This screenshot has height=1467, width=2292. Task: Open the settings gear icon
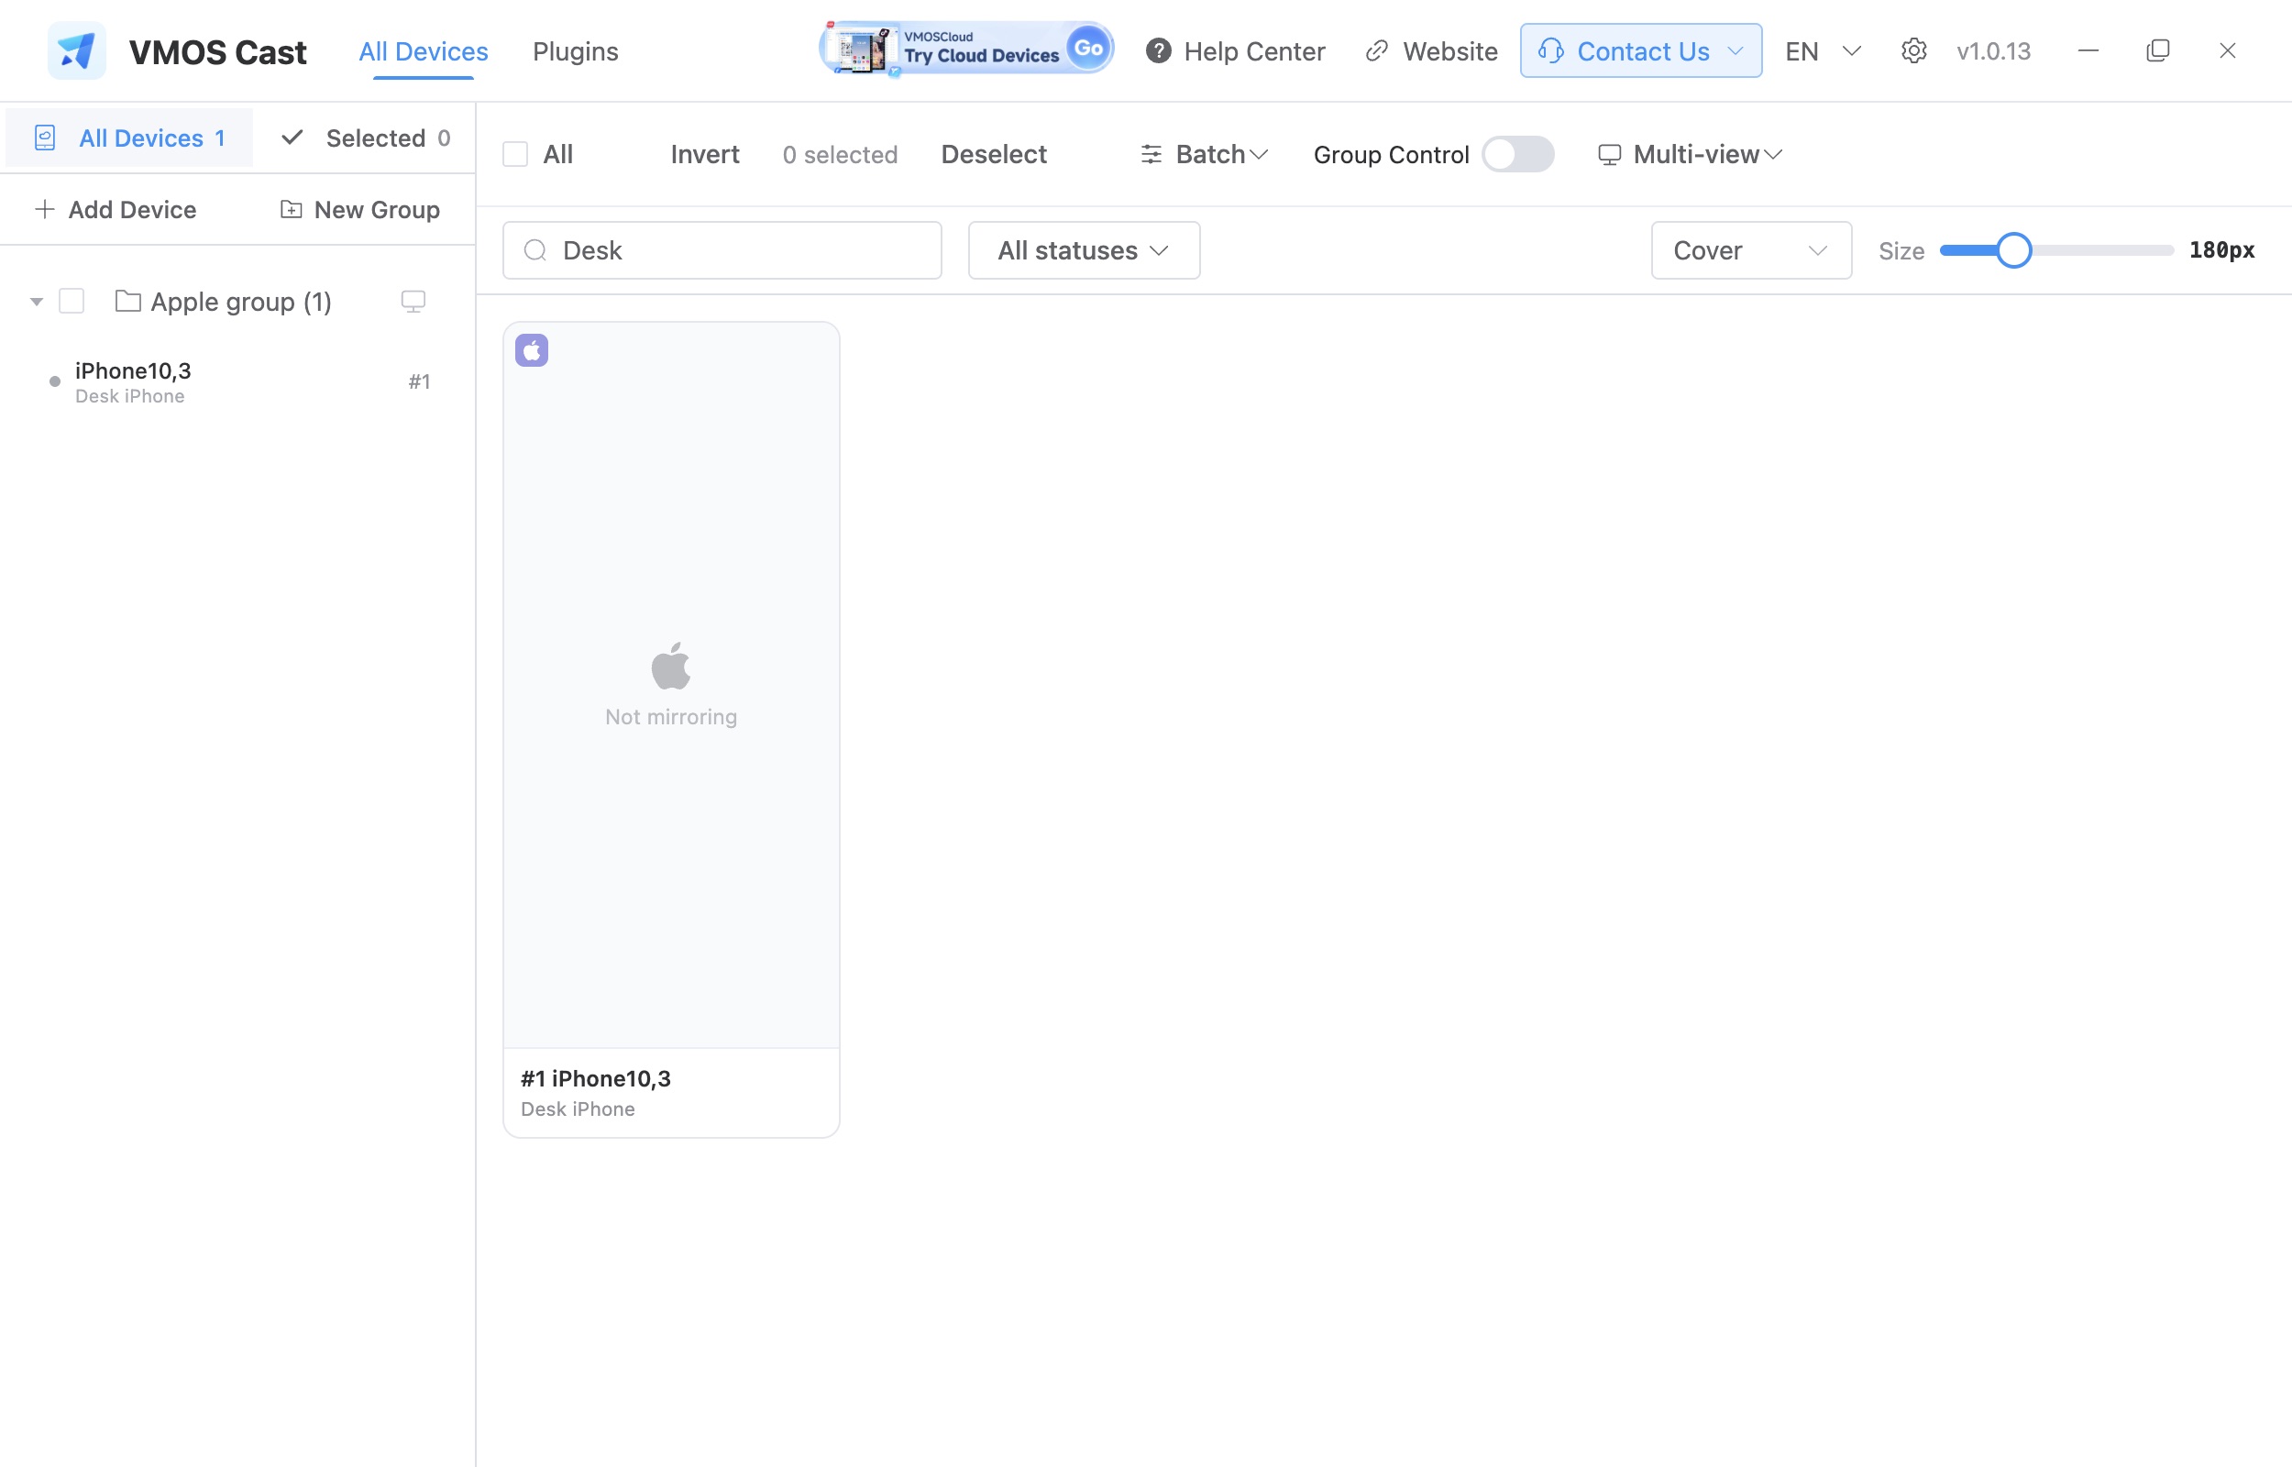[x=1914, y=50]
